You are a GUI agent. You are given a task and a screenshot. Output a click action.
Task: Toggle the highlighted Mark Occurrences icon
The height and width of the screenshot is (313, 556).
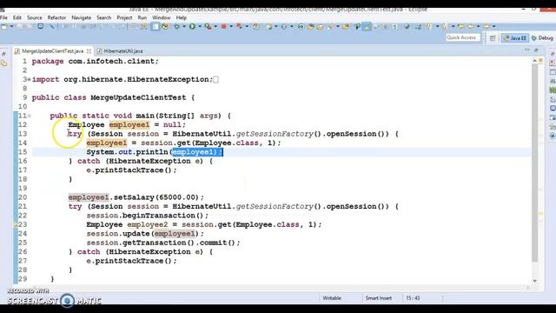[367, 27]
